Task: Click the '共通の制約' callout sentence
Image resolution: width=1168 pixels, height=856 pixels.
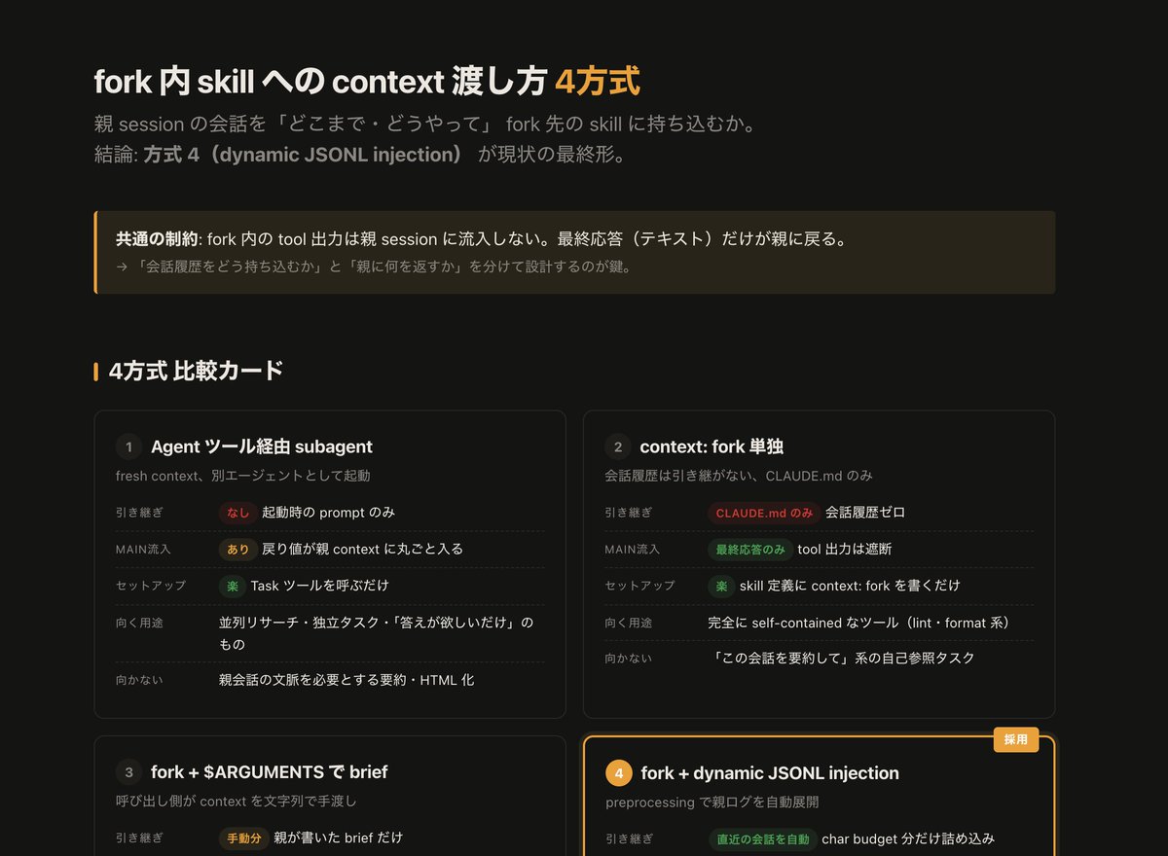Action: coord(483,239)
